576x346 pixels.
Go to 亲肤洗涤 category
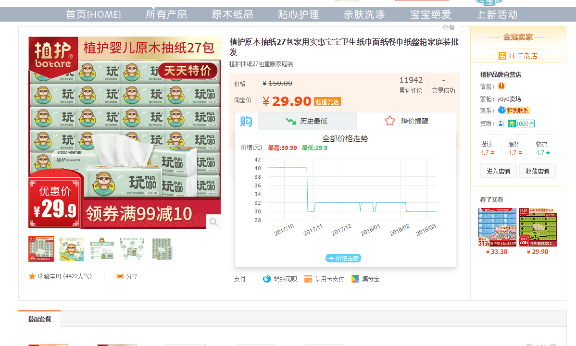coord(364,14)
